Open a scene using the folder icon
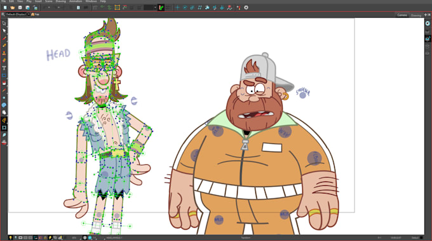The width and height of the screenshot is (432, 241). 13,8
